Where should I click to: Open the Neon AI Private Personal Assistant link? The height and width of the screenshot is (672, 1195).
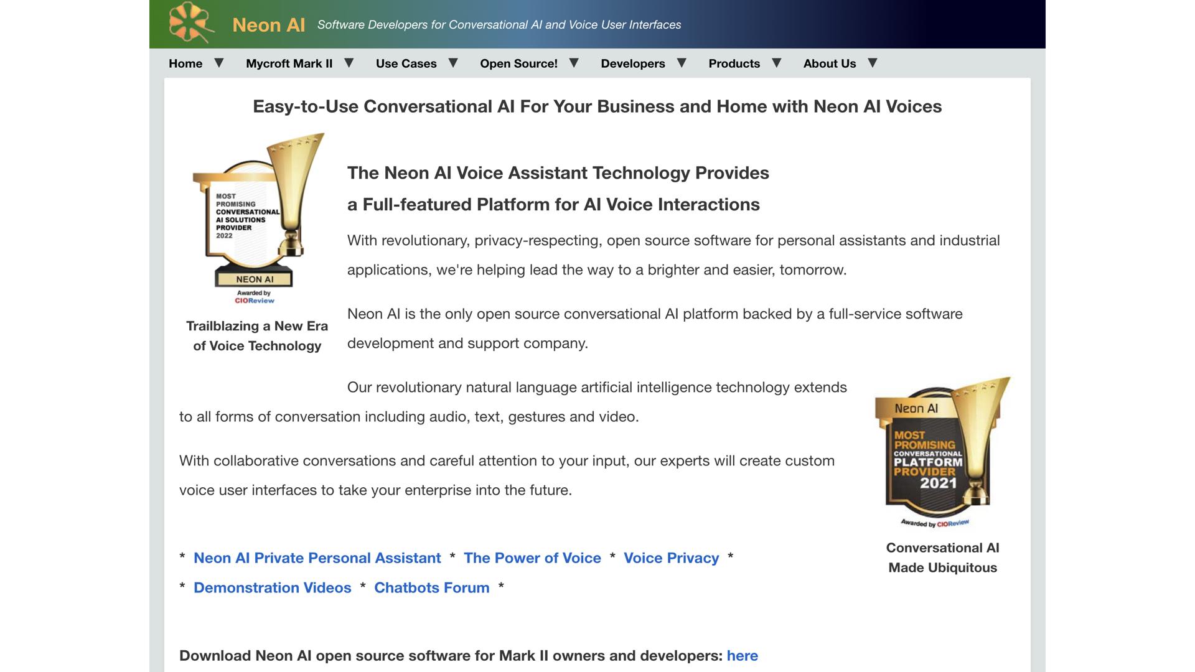[x=317, y=558]
